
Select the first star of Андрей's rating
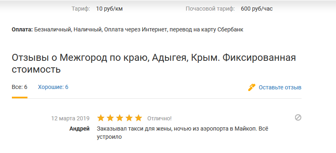coord(100,118)
